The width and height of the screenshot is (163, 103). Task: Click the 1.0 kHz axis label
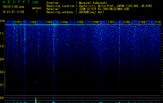click(2, 46)
